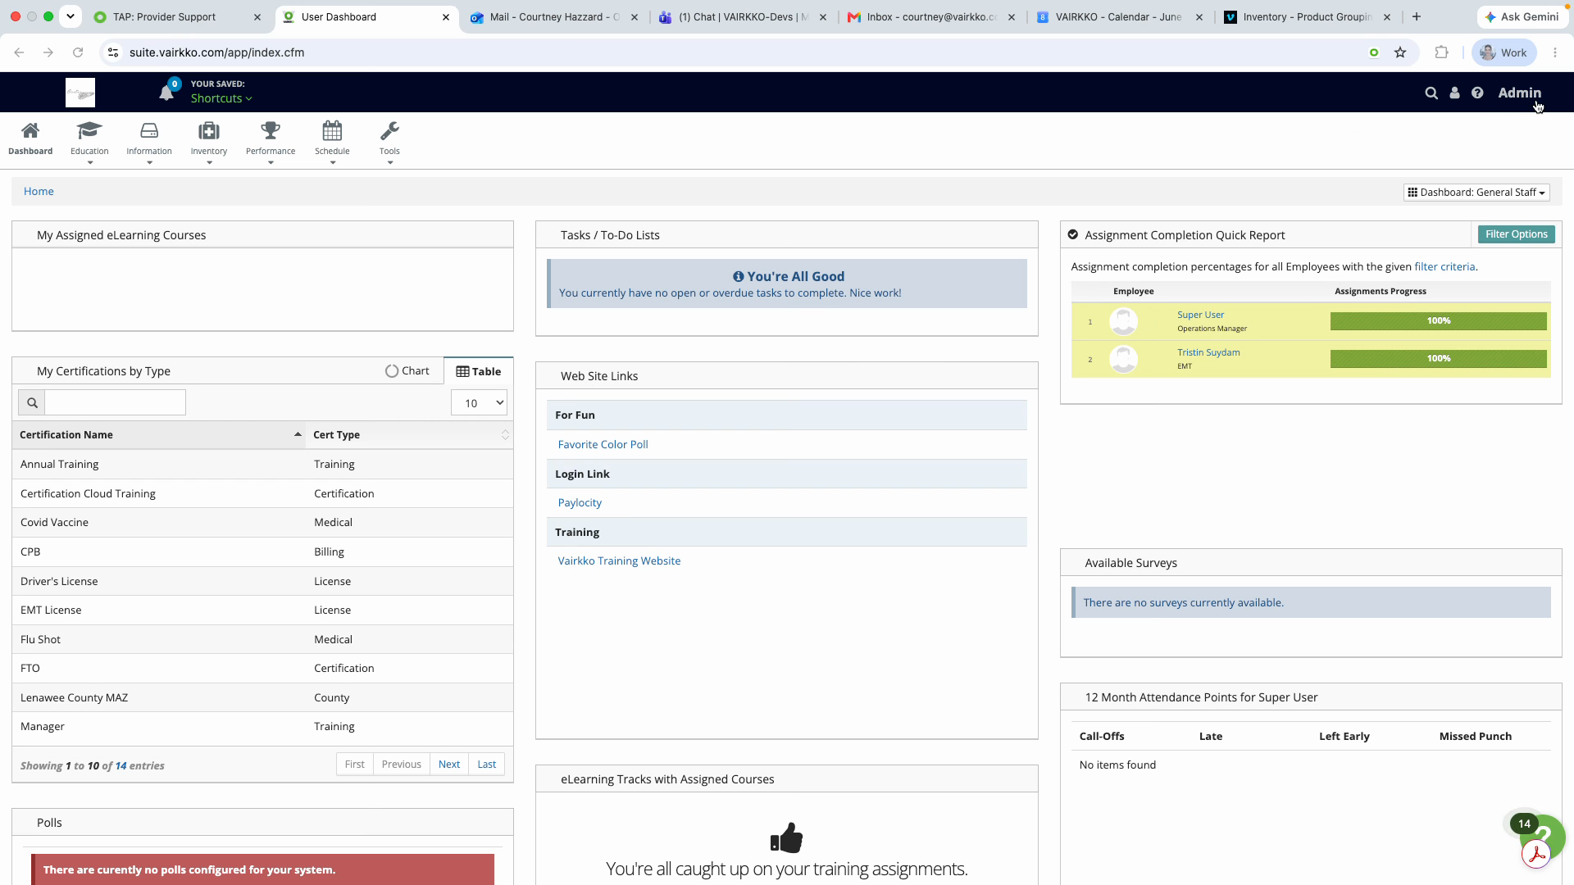This screenshot has width=1574, height=885.
Task: Open the filter criteria link
Action: 1444,267
